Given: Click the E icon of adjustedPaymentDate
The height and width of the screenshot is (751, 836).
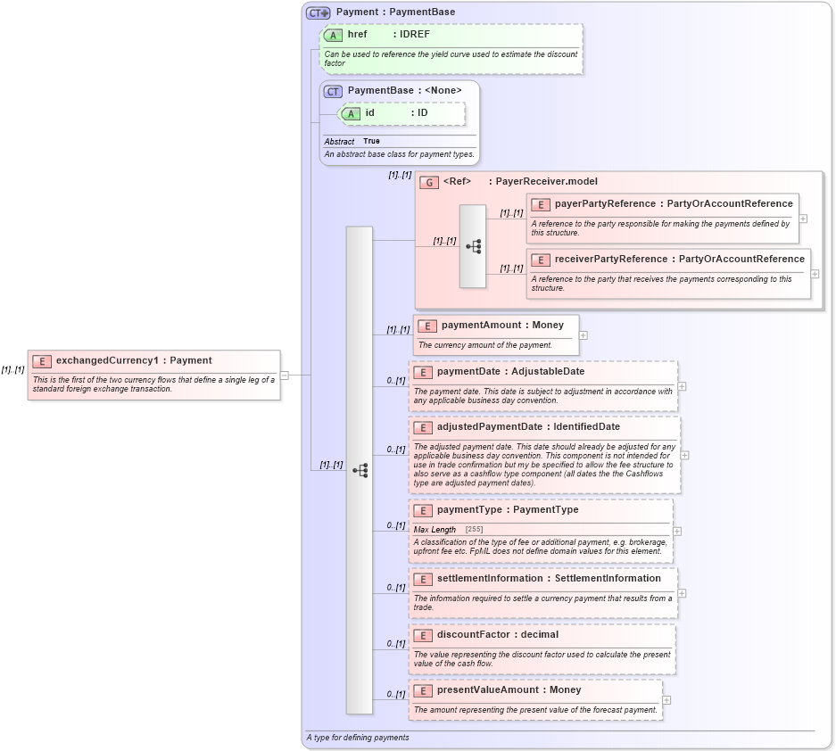Looking at the screenshot, I should point(423,428).
